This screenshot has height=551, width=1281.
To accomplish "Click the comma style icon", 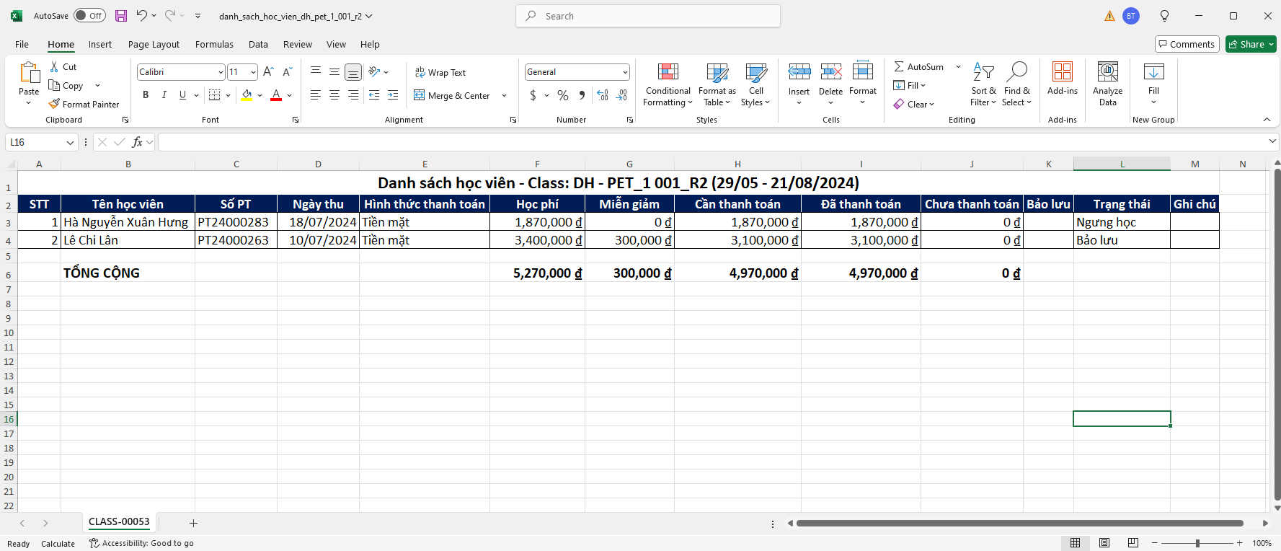I will [x=582, y=95].
